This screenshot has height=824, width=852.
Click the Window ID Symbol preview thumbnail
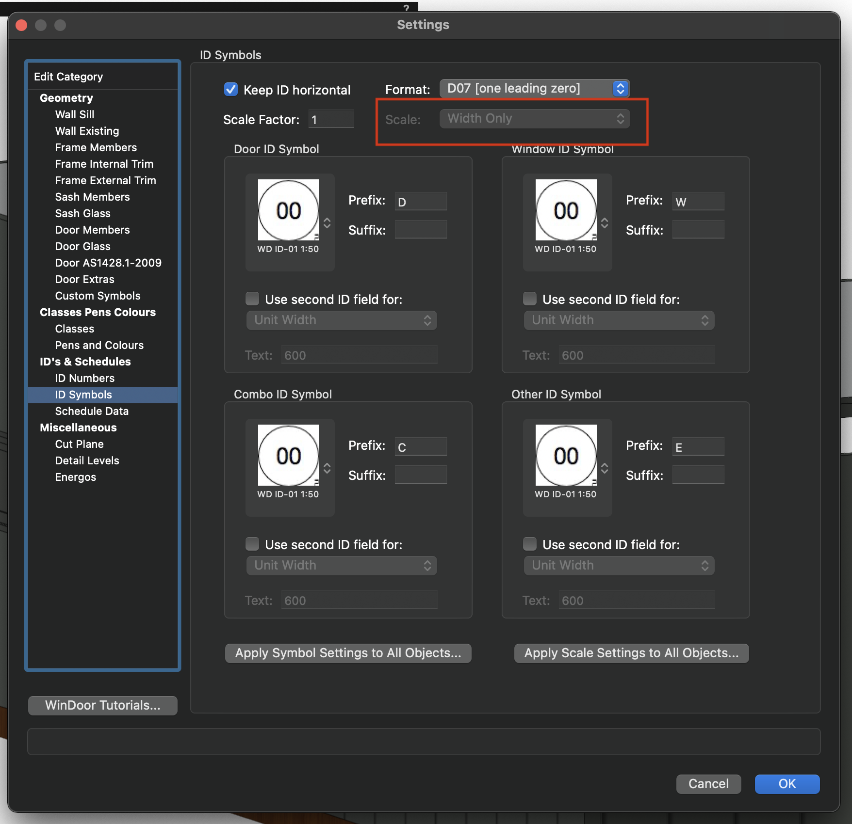[566, 210]
